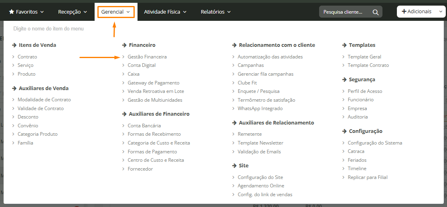Image resolution: width=447 pixels, height=207 pixels.
Task: Open the Fornecedor item
Action: coord(140,169)
